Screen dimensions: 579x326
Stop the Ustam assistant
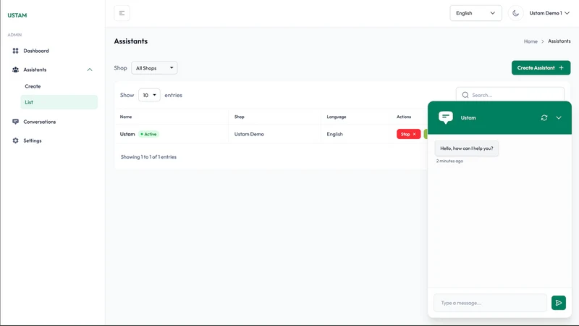(x=408, y=134)
